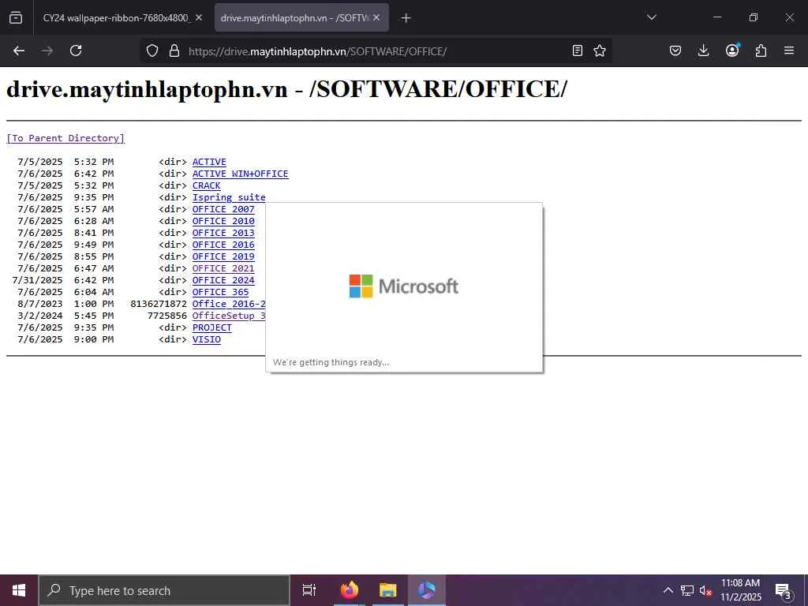Click date 7/31/2025 in listing
Viewport: 808px width, 606px height.
[37, 280]
